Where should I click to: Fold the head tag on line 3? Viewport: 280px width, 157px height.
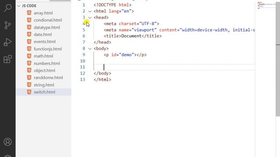click(90, 17)
